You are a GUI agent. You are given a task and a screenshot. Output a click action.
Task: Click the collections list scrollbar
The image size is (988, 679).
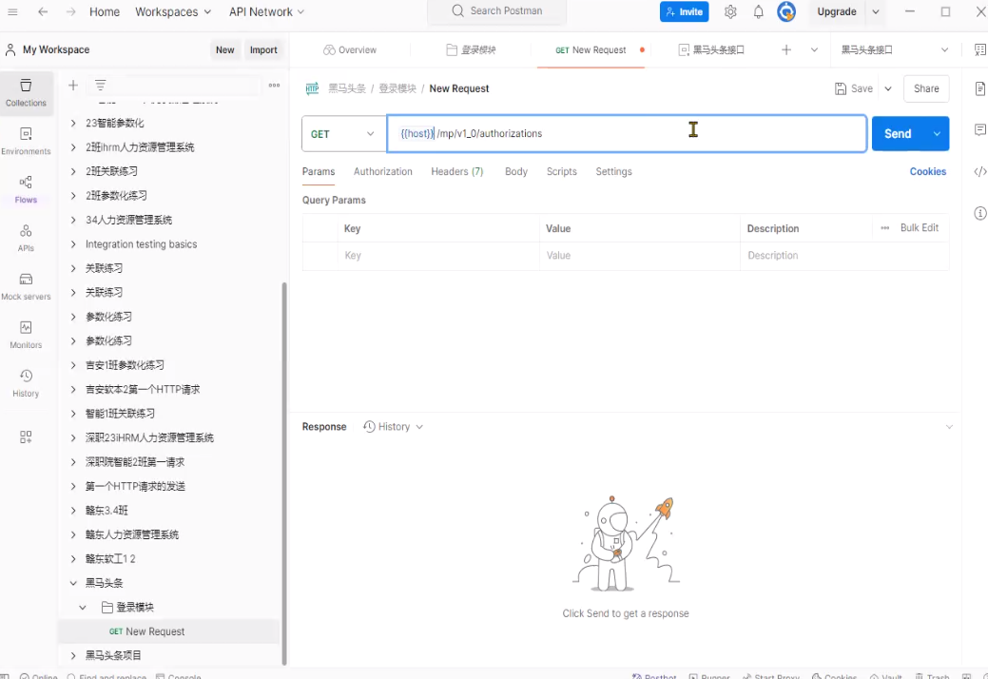[x=284, y=473]
